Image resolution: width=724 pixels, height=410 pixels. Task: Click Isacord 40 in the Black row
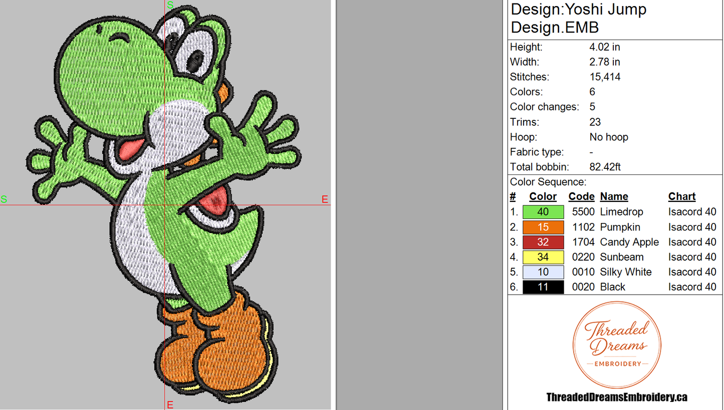pyautogui.click(x=692, y=287)
